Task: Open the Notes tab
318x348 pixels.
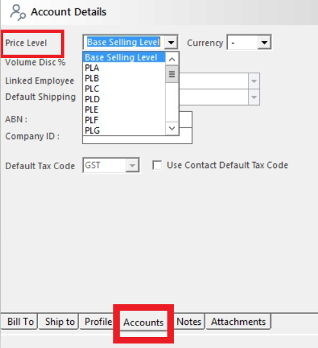Action: point(189,321)
